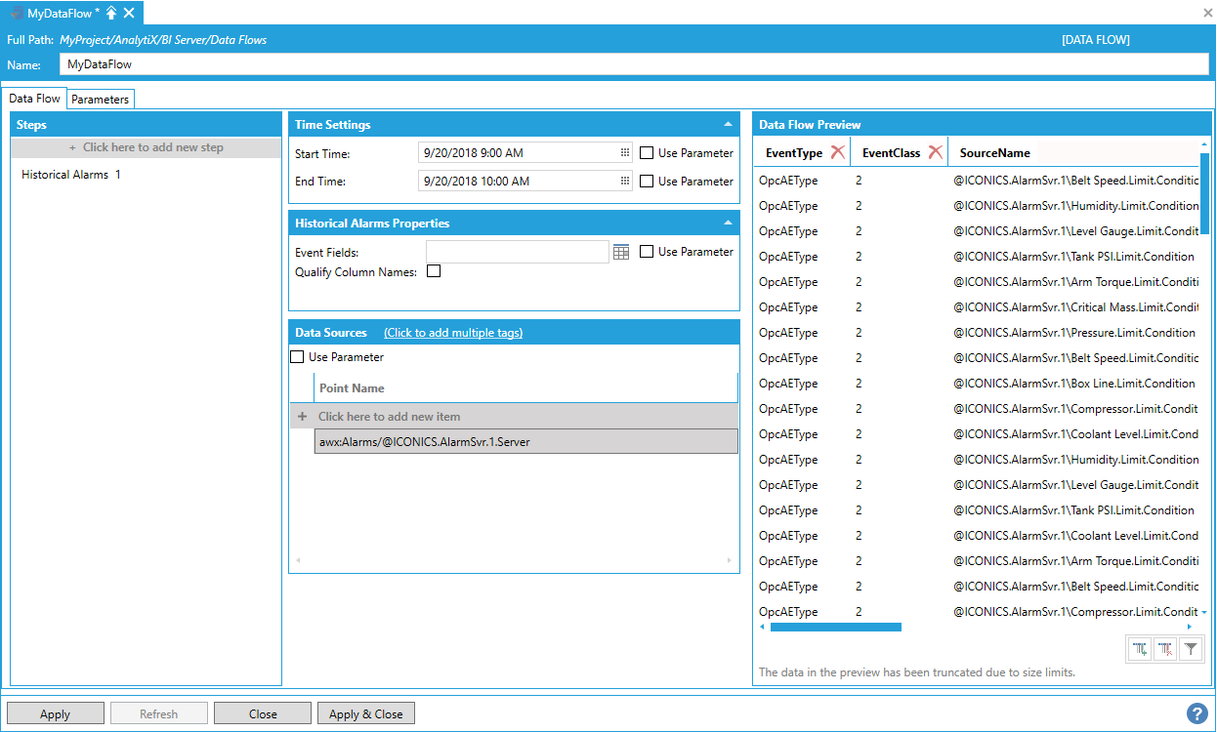Switch to the Data Flow tab
Screen dimensions: 1217x732
tap(35, 99)
